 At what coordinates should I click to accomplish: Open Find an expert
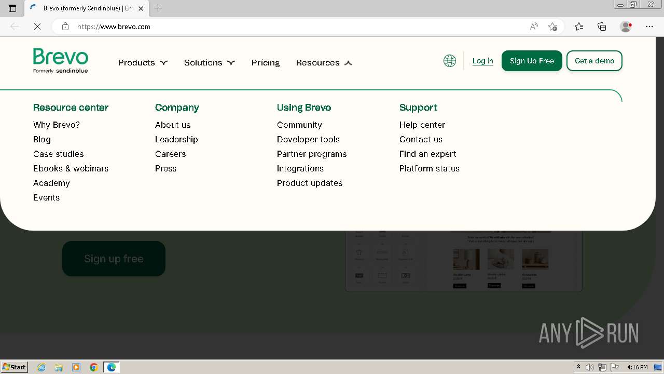[428, 154]
